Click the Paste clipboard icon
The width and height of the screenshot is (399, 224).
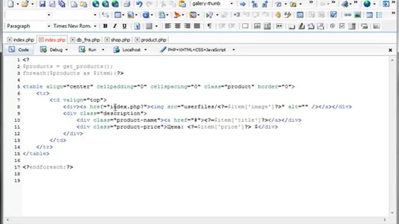(182, 4)
